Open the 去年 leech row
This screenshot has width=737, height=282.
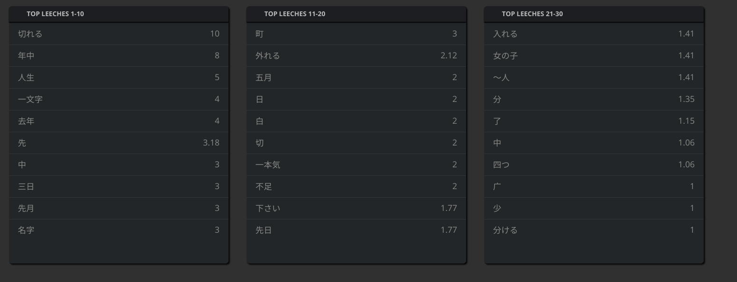pyautogui.click(x=119, y=121)
